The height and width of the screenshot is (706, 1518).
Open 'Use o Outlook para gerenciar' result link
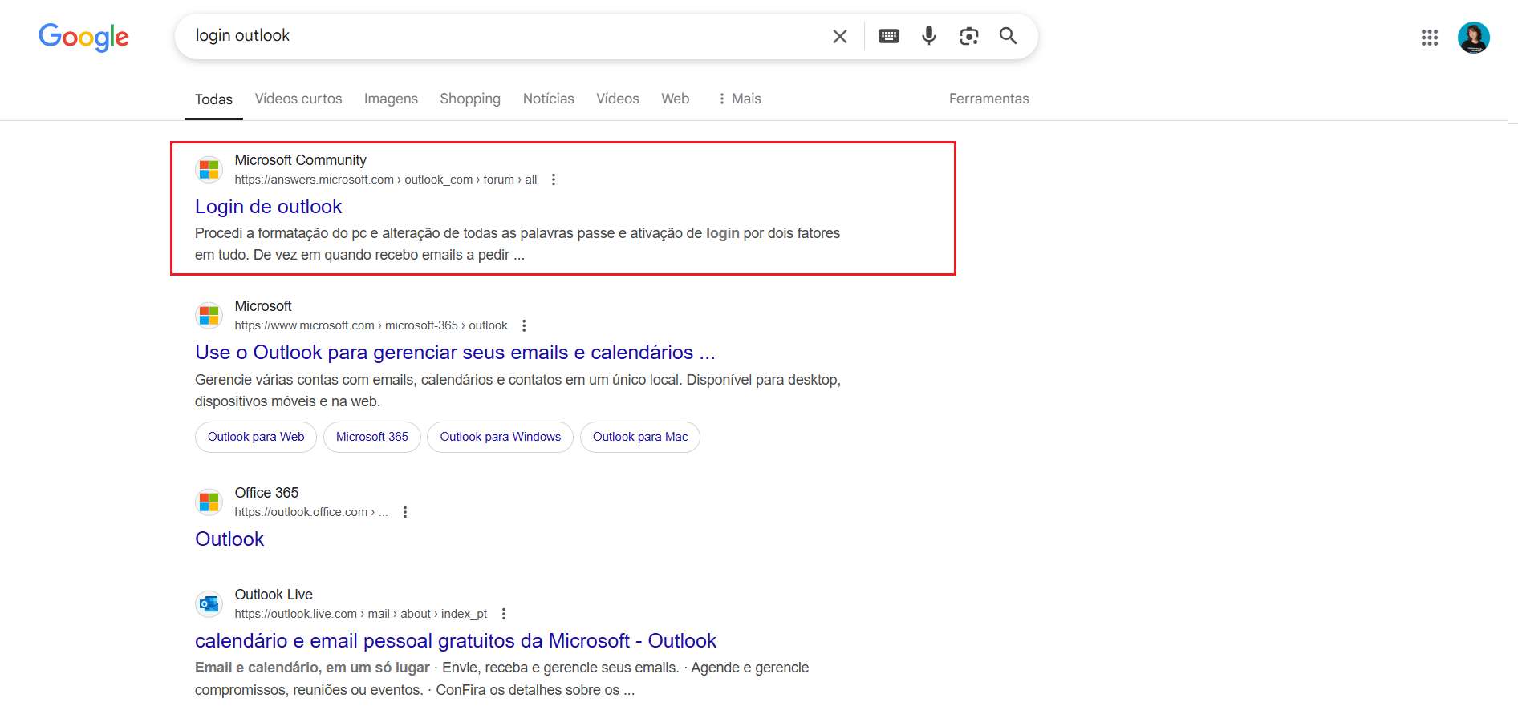(455, 353)
